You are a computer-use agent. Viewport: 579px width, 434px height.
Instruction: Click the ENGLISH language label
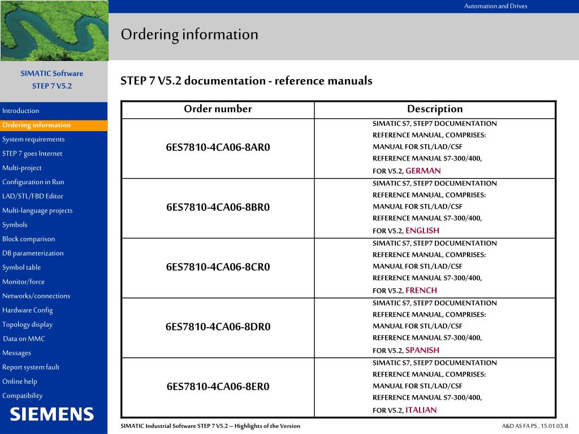pyautogui.click(x=422, y=231)
